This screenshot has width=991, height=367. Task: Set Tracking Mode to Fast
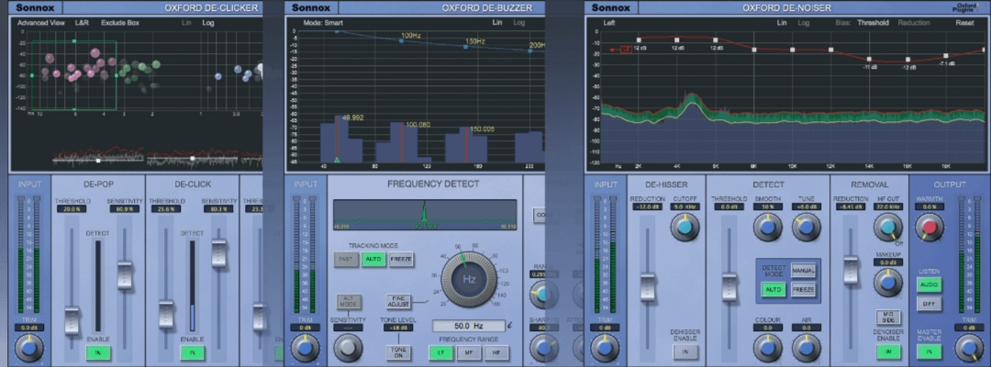click(x=346, y=259)
